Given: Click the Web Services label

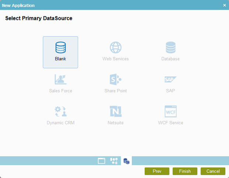Looking at the screenshot, I should pyautogui.click(x=116, y=59).
